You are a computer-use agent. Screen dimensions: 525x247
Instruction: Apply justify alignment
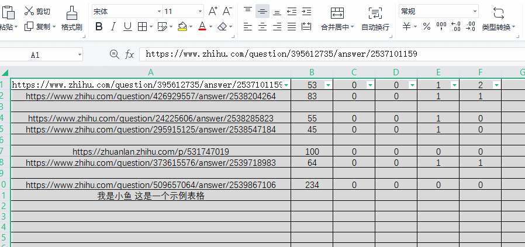point(292,26)
